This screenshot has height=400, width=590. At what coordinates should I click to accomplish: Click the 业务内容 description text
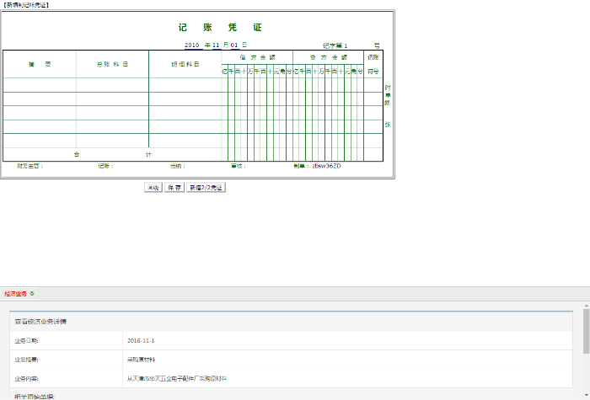177,379
